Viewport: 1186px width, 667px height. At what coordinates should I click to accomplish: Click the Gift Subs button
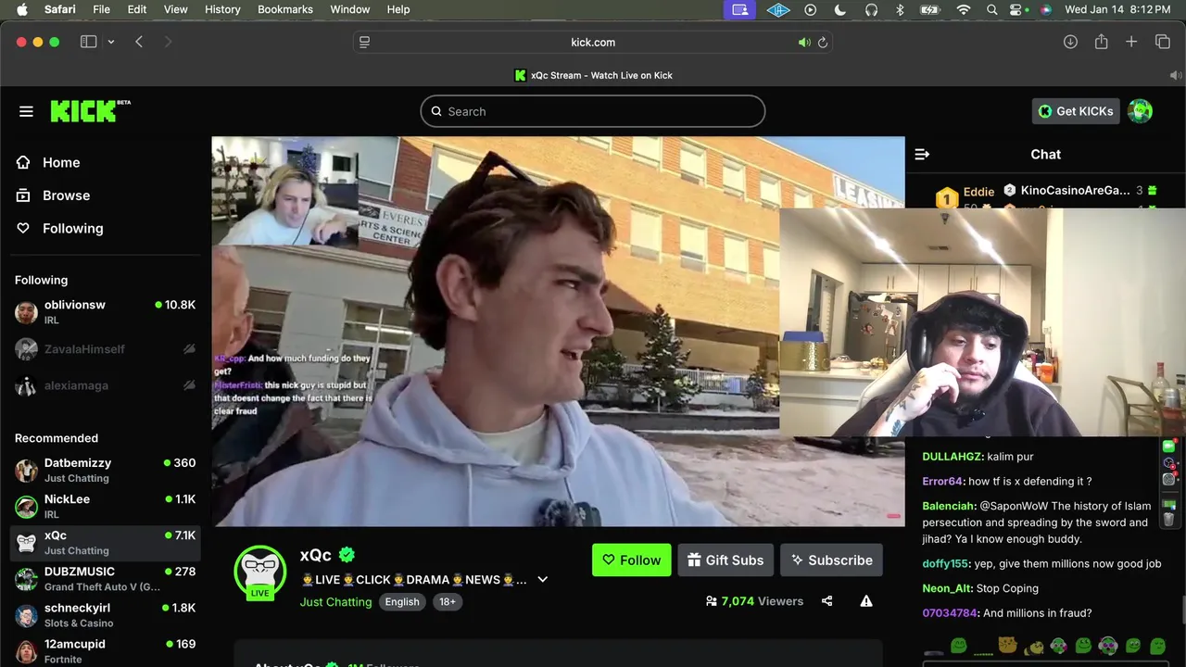tap(725, 560)
